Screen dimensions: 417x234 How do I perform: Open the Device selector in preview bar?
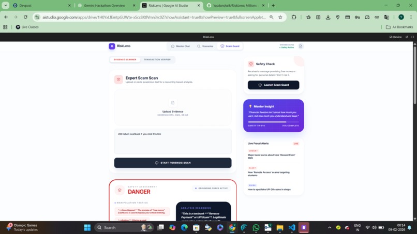[395, 37]
